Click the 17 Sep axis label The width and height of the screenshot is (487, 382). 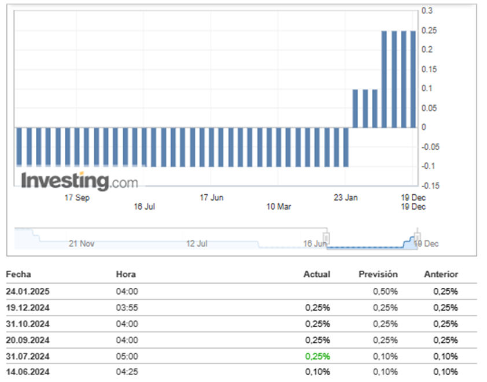click(x=77, y=198)
